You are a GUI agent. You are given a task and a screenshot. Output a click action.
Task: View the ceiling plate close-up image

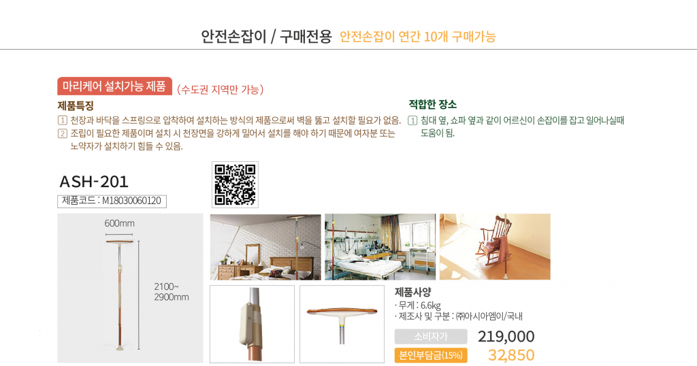point(342,325)
